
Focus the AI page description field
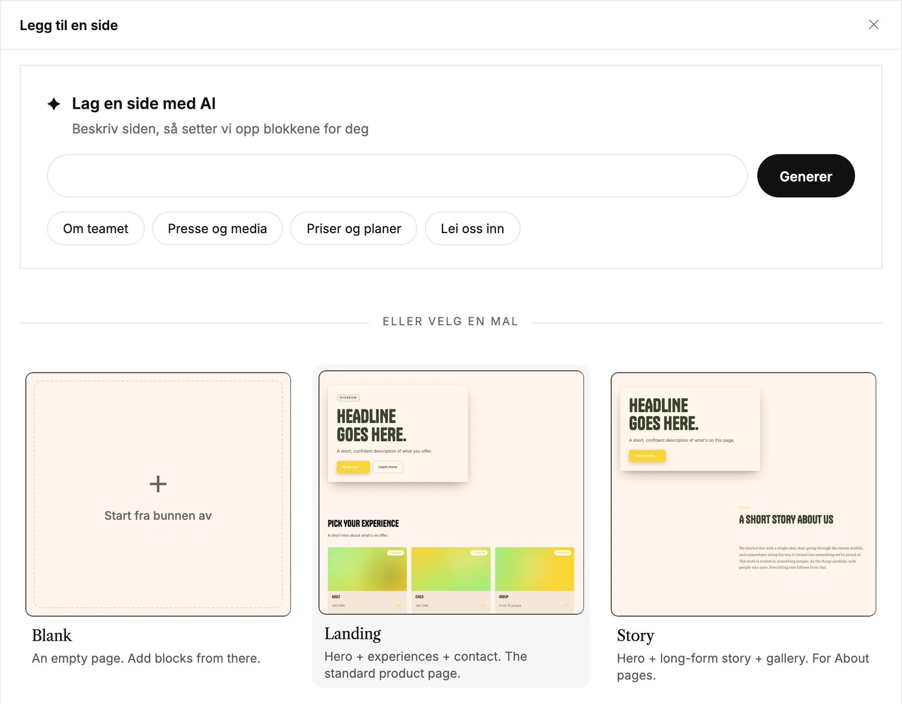(x=397, y=176)
